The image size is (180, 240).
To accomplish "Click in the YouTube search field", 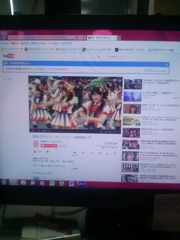I will coord(61,56).
